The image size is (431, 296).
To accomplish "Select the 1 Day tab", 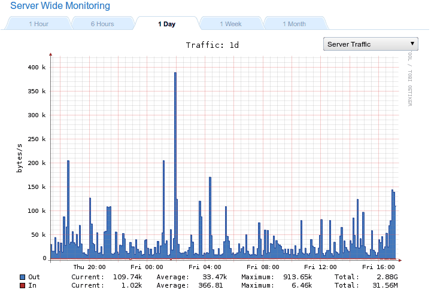I will (x=166, y=24).
